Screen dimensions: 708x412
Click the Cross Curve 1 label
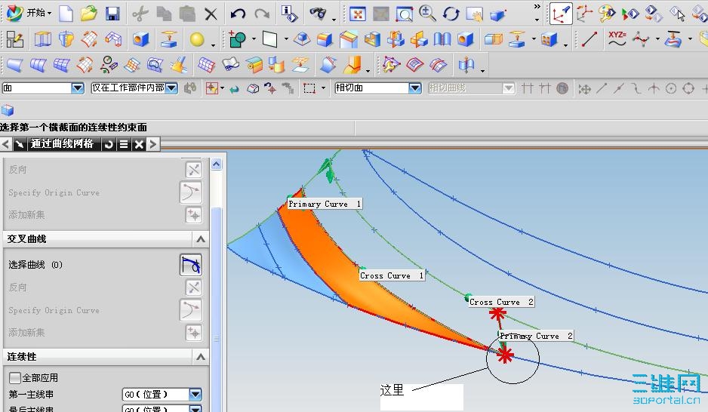click(392, 275)
